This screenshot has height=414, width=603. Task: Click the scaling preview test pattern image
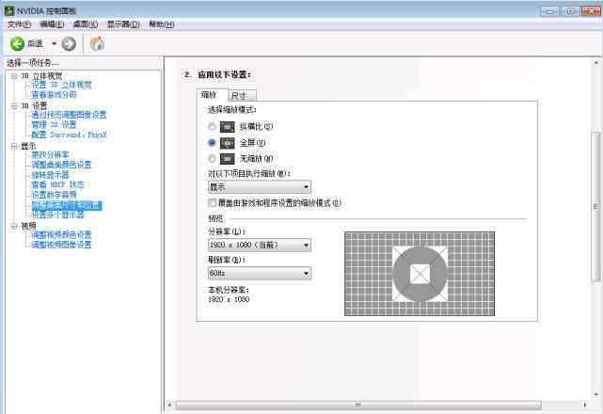point(420,274)
